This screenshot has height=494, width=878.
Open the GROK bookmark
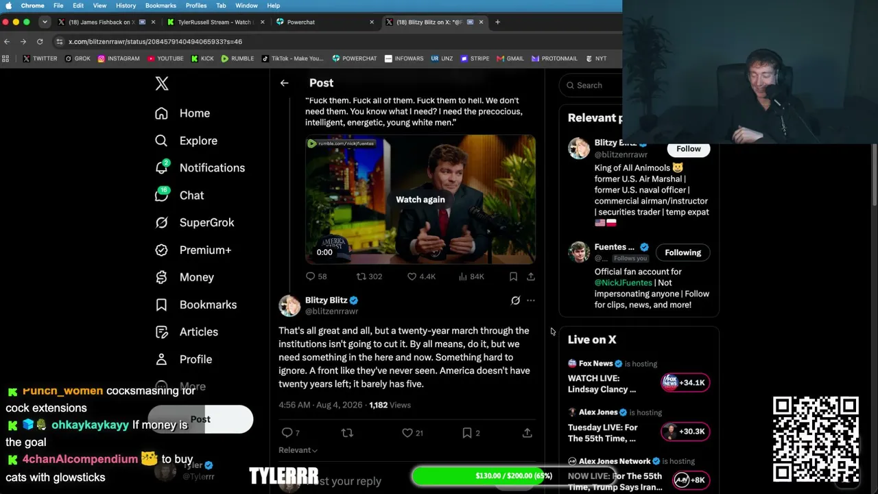[78, 58]
